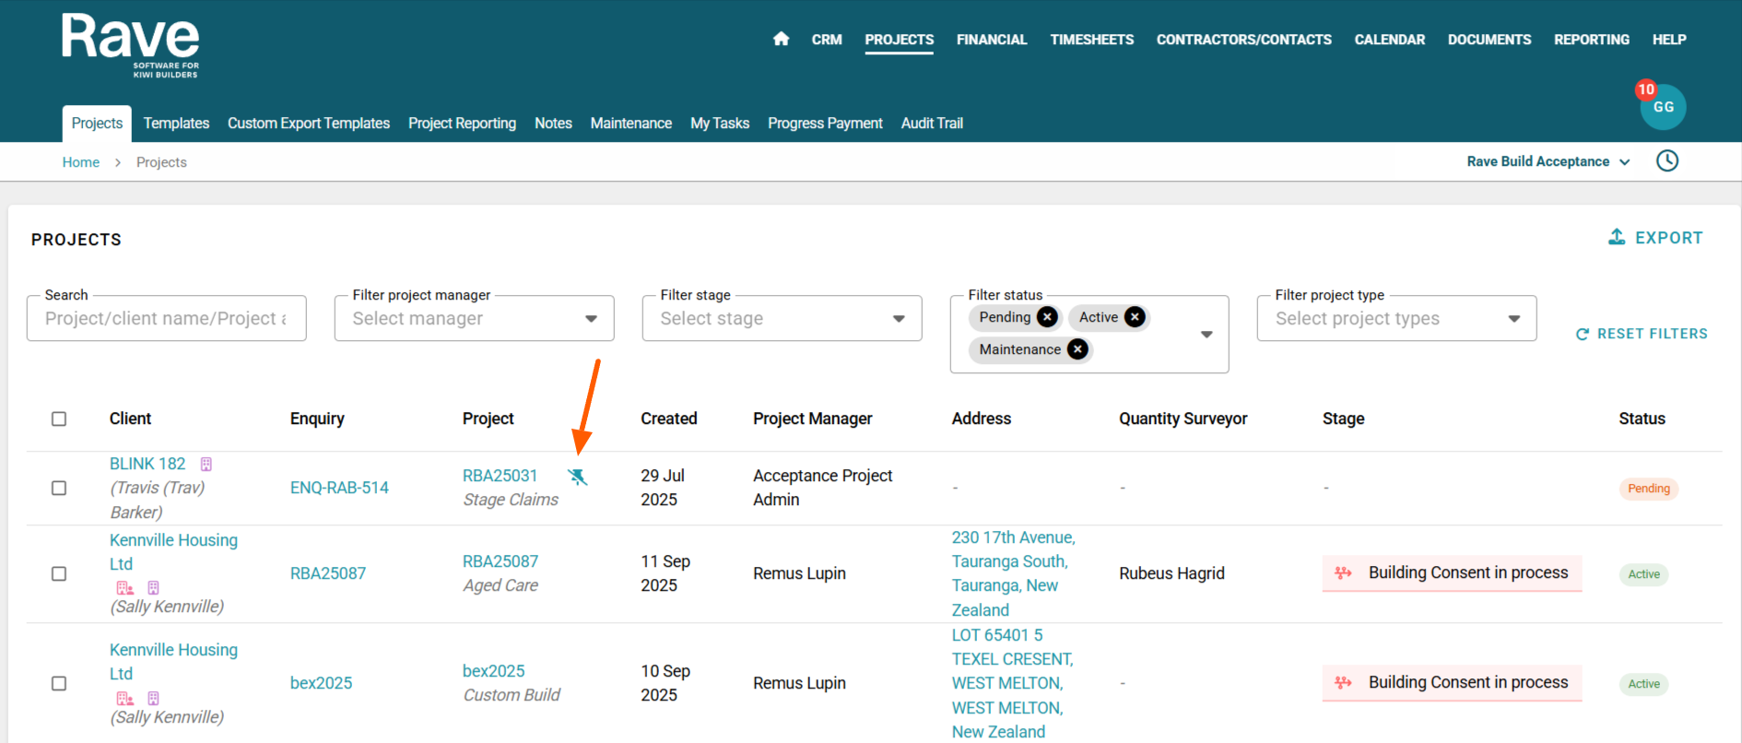Unpin project RBA25031 using pin icon

click(x=577, y=477)
